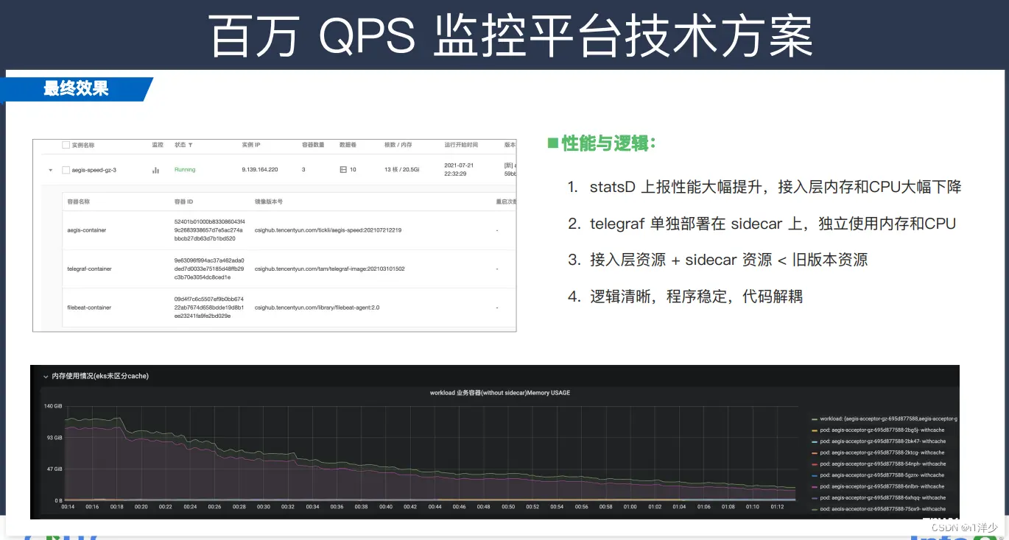
Task: Click the data volume icon showing 10
Action: [x=342, y=170]
